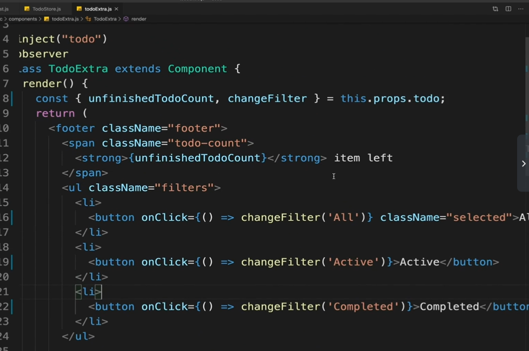529x351 pixels.
Task: Click the render() method declaration
Action: [48, 84]
